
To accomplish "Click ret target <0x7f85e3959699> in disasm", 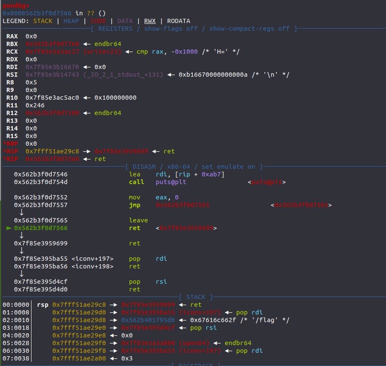I will click(186, 228).
